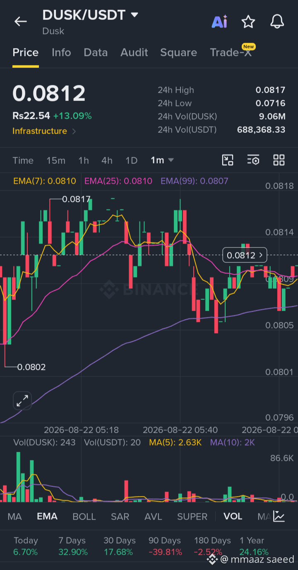Click the 86.6K volume axis label
The image size is (298, 570).
pos(282,458)
